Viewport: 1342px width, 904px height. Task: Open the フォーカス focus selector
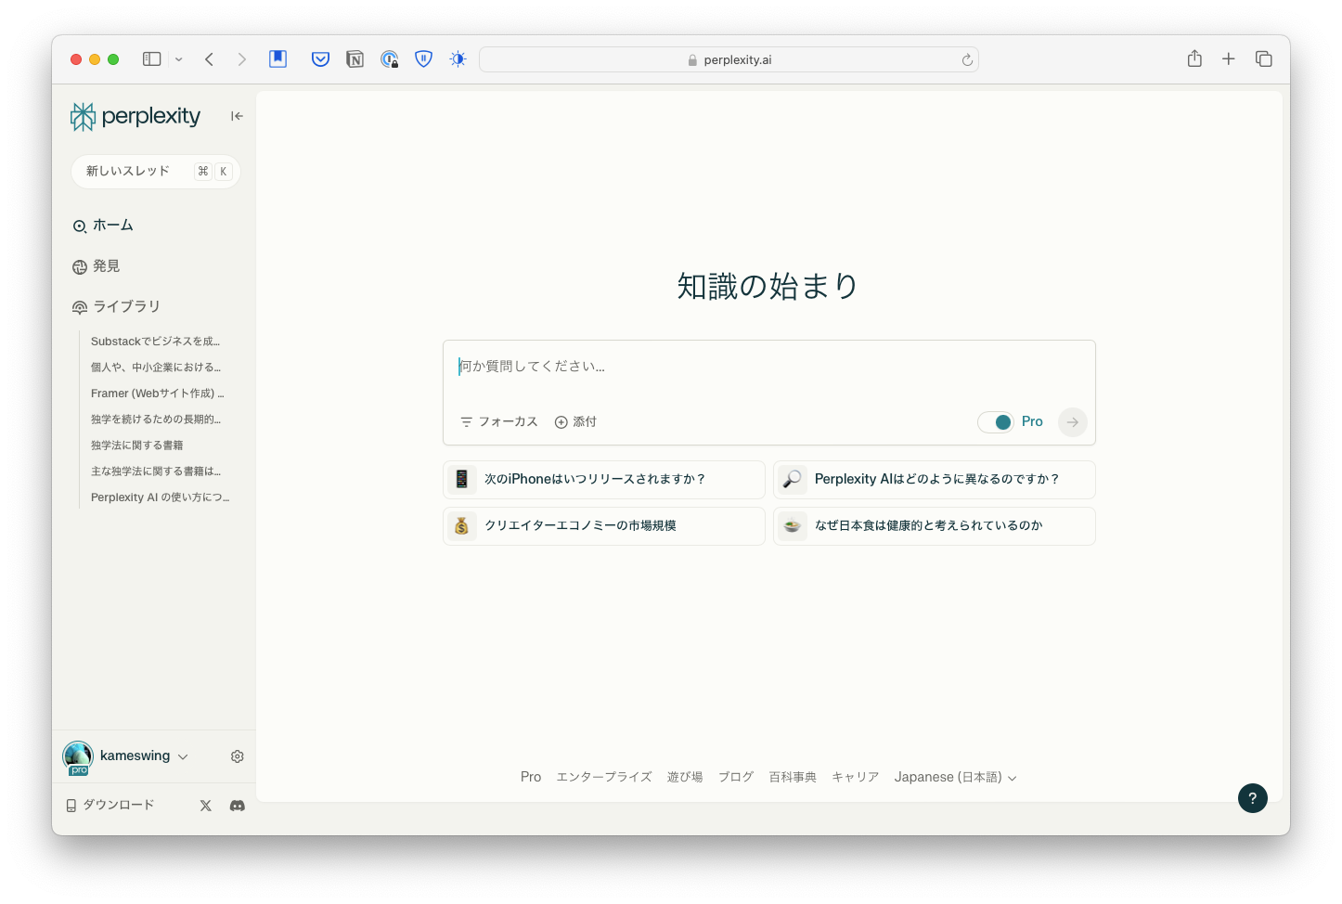point(499,421)
